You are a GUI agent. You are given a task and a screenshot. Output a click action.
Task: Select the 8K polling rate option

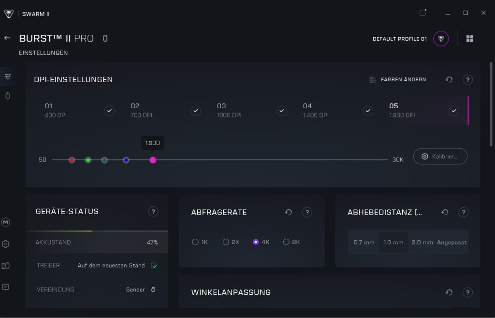(x=286, y=242)
